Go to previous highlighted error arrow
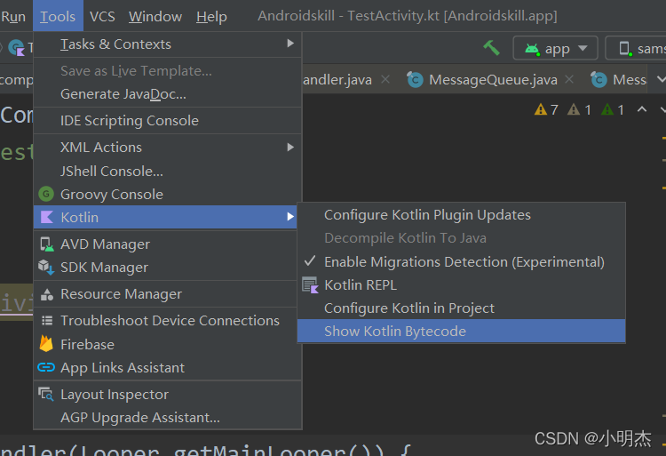The height and width of the screenshot is (456, 666). [x=642, y=109]
